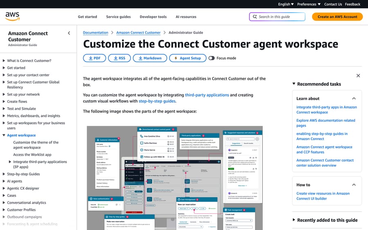
Task: Expand Set up workspaces for business users
Action: point(4,123)
